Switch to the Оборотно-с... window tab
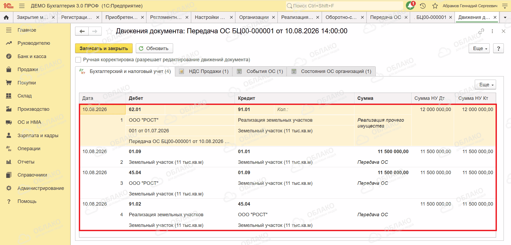The height and width of the screenshot is (245, 511). (x=341, y=17)
